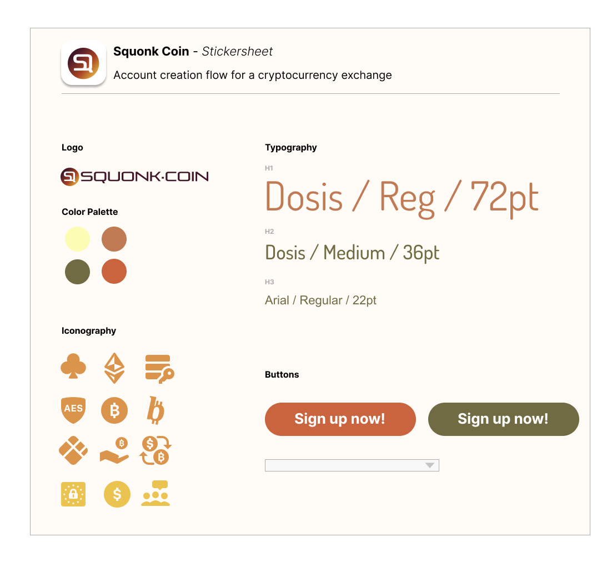
Task: Click the orange Sign up now! button
Action: pos(340,419)
